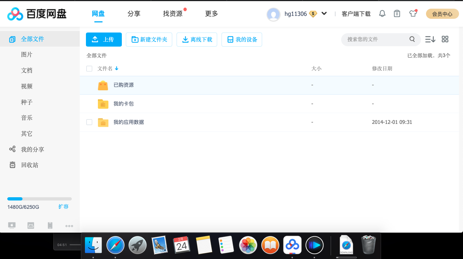This screenshot has height=259, width=463.
Task: Click the 我的应用数据 file name
Action: 129,122
